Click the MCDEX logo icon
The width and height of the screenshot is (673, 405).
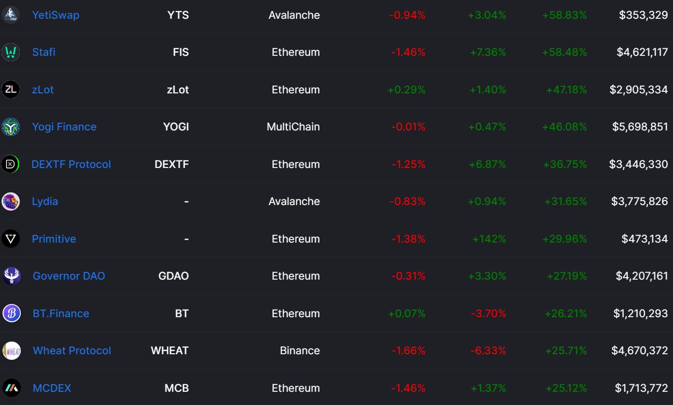(12, 388)
